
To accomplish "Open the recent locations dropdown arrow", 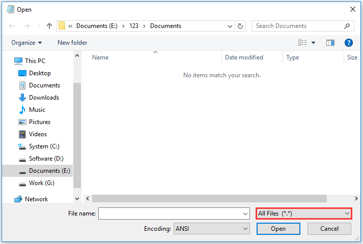I will tap(39, 26).
